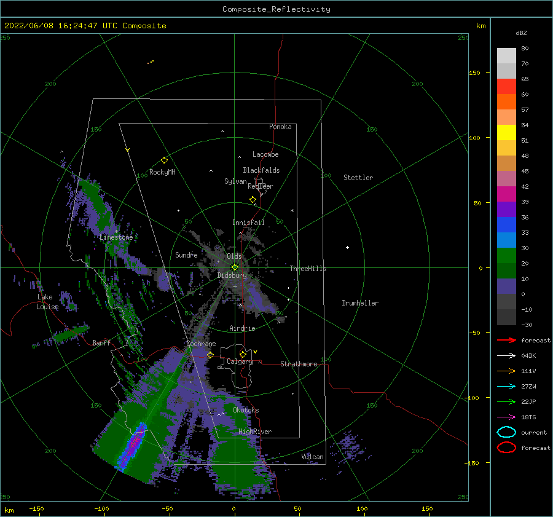This screenshot has width=553, height=517.
Task: Select the bright green 20-30 dBZ swatch
Action: coord(506,256)
